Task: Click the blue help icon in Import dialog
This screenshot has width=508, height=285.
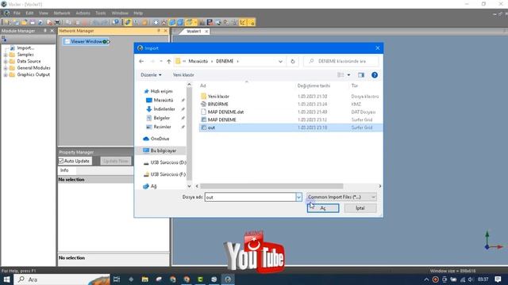Action: tap(375, 75)
